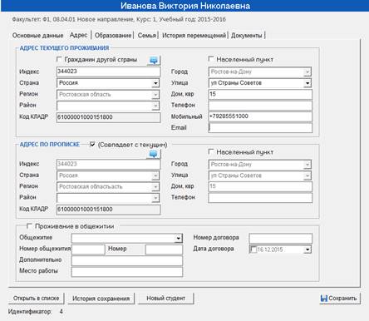Screen dimensions: 369x321
Task: Go to the Семья tab
Action: point(147,36)
